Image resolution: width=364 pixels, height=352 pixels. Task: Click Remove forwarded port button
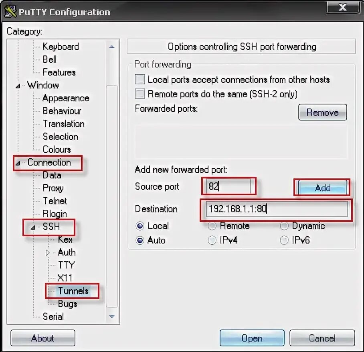click(323, 113)
